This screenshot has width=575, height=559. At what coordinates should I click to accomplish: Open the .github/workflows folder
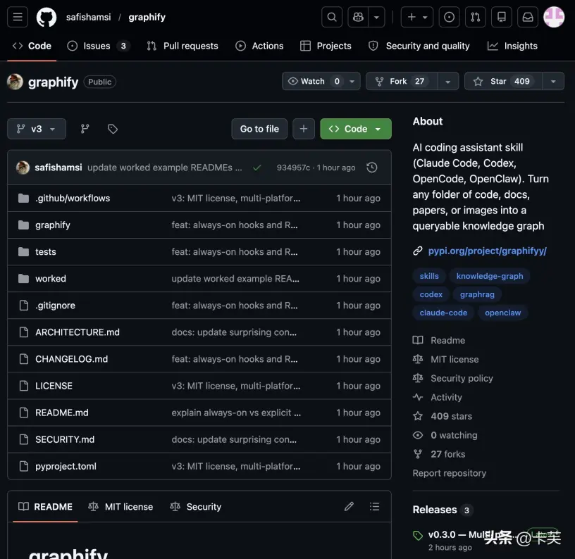73,198
